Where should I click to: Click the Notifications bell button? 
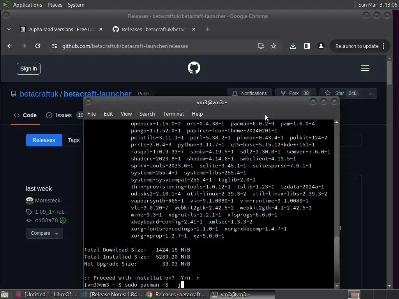249,93
